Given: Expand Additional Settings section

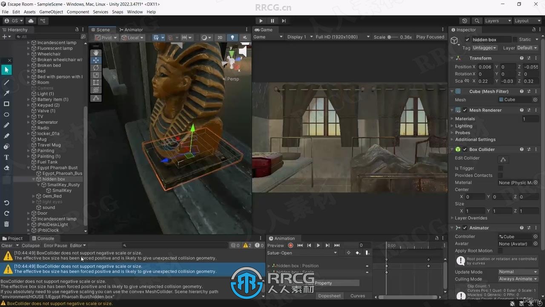Looking at the screenshot, I should pos(452,139).
